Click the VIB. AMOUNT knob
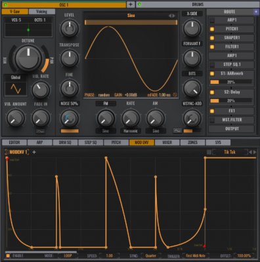The image size is (260, 262). [15, 118]
